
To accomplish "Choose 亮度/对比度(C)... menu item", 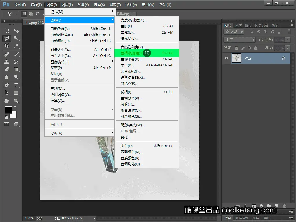I will point(147,20).
